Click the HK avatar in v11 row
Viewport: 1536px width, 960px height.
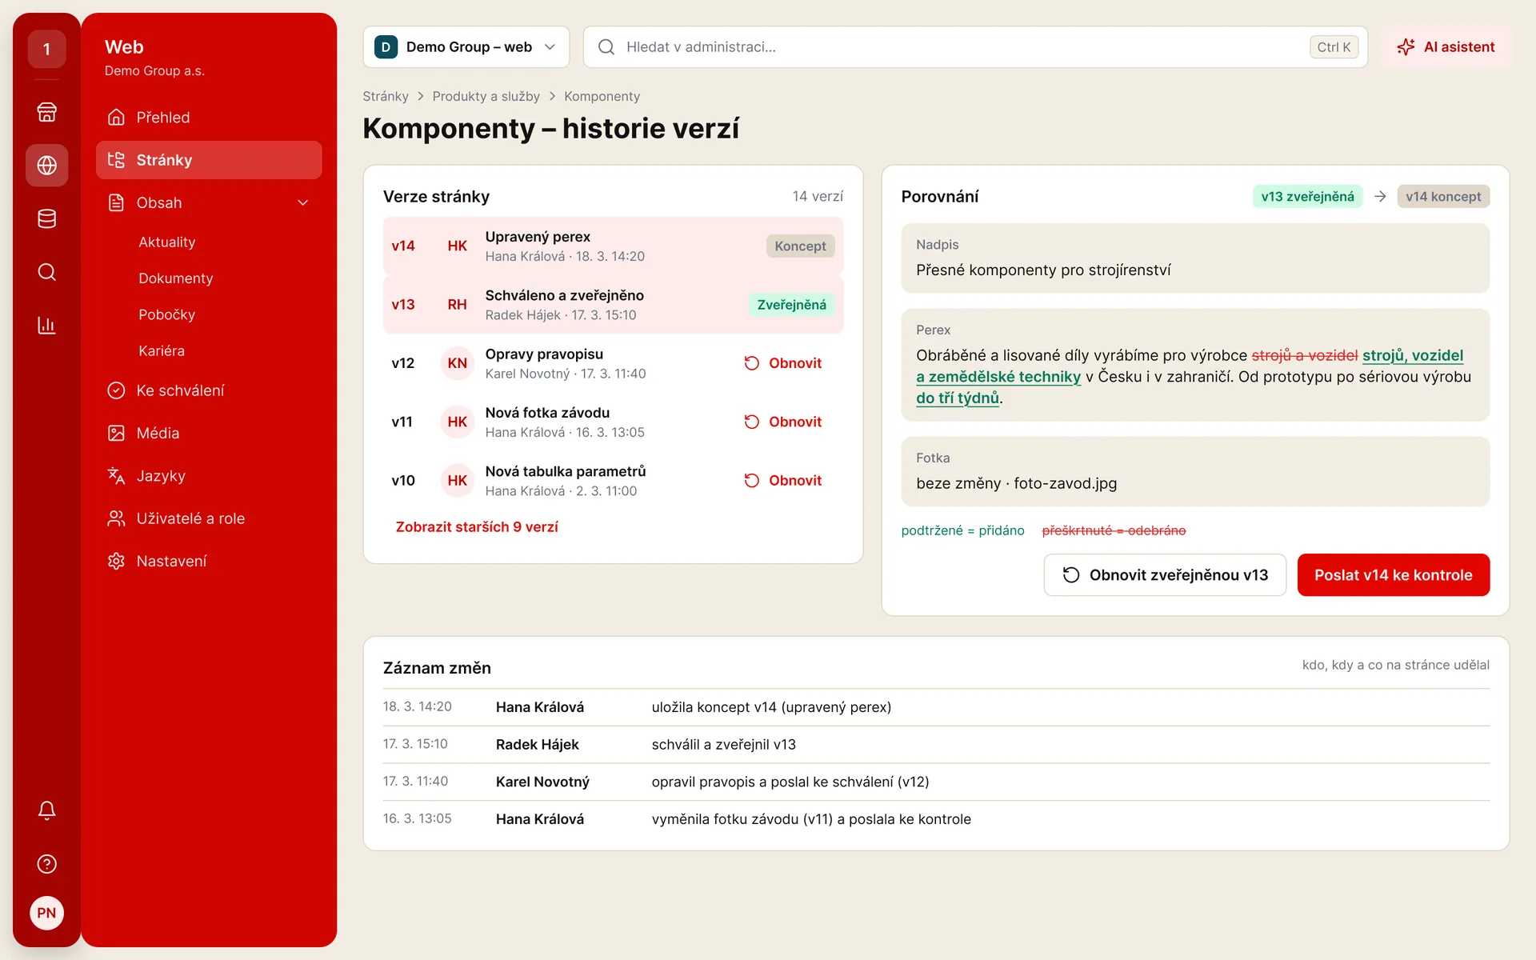pos(457,422)
